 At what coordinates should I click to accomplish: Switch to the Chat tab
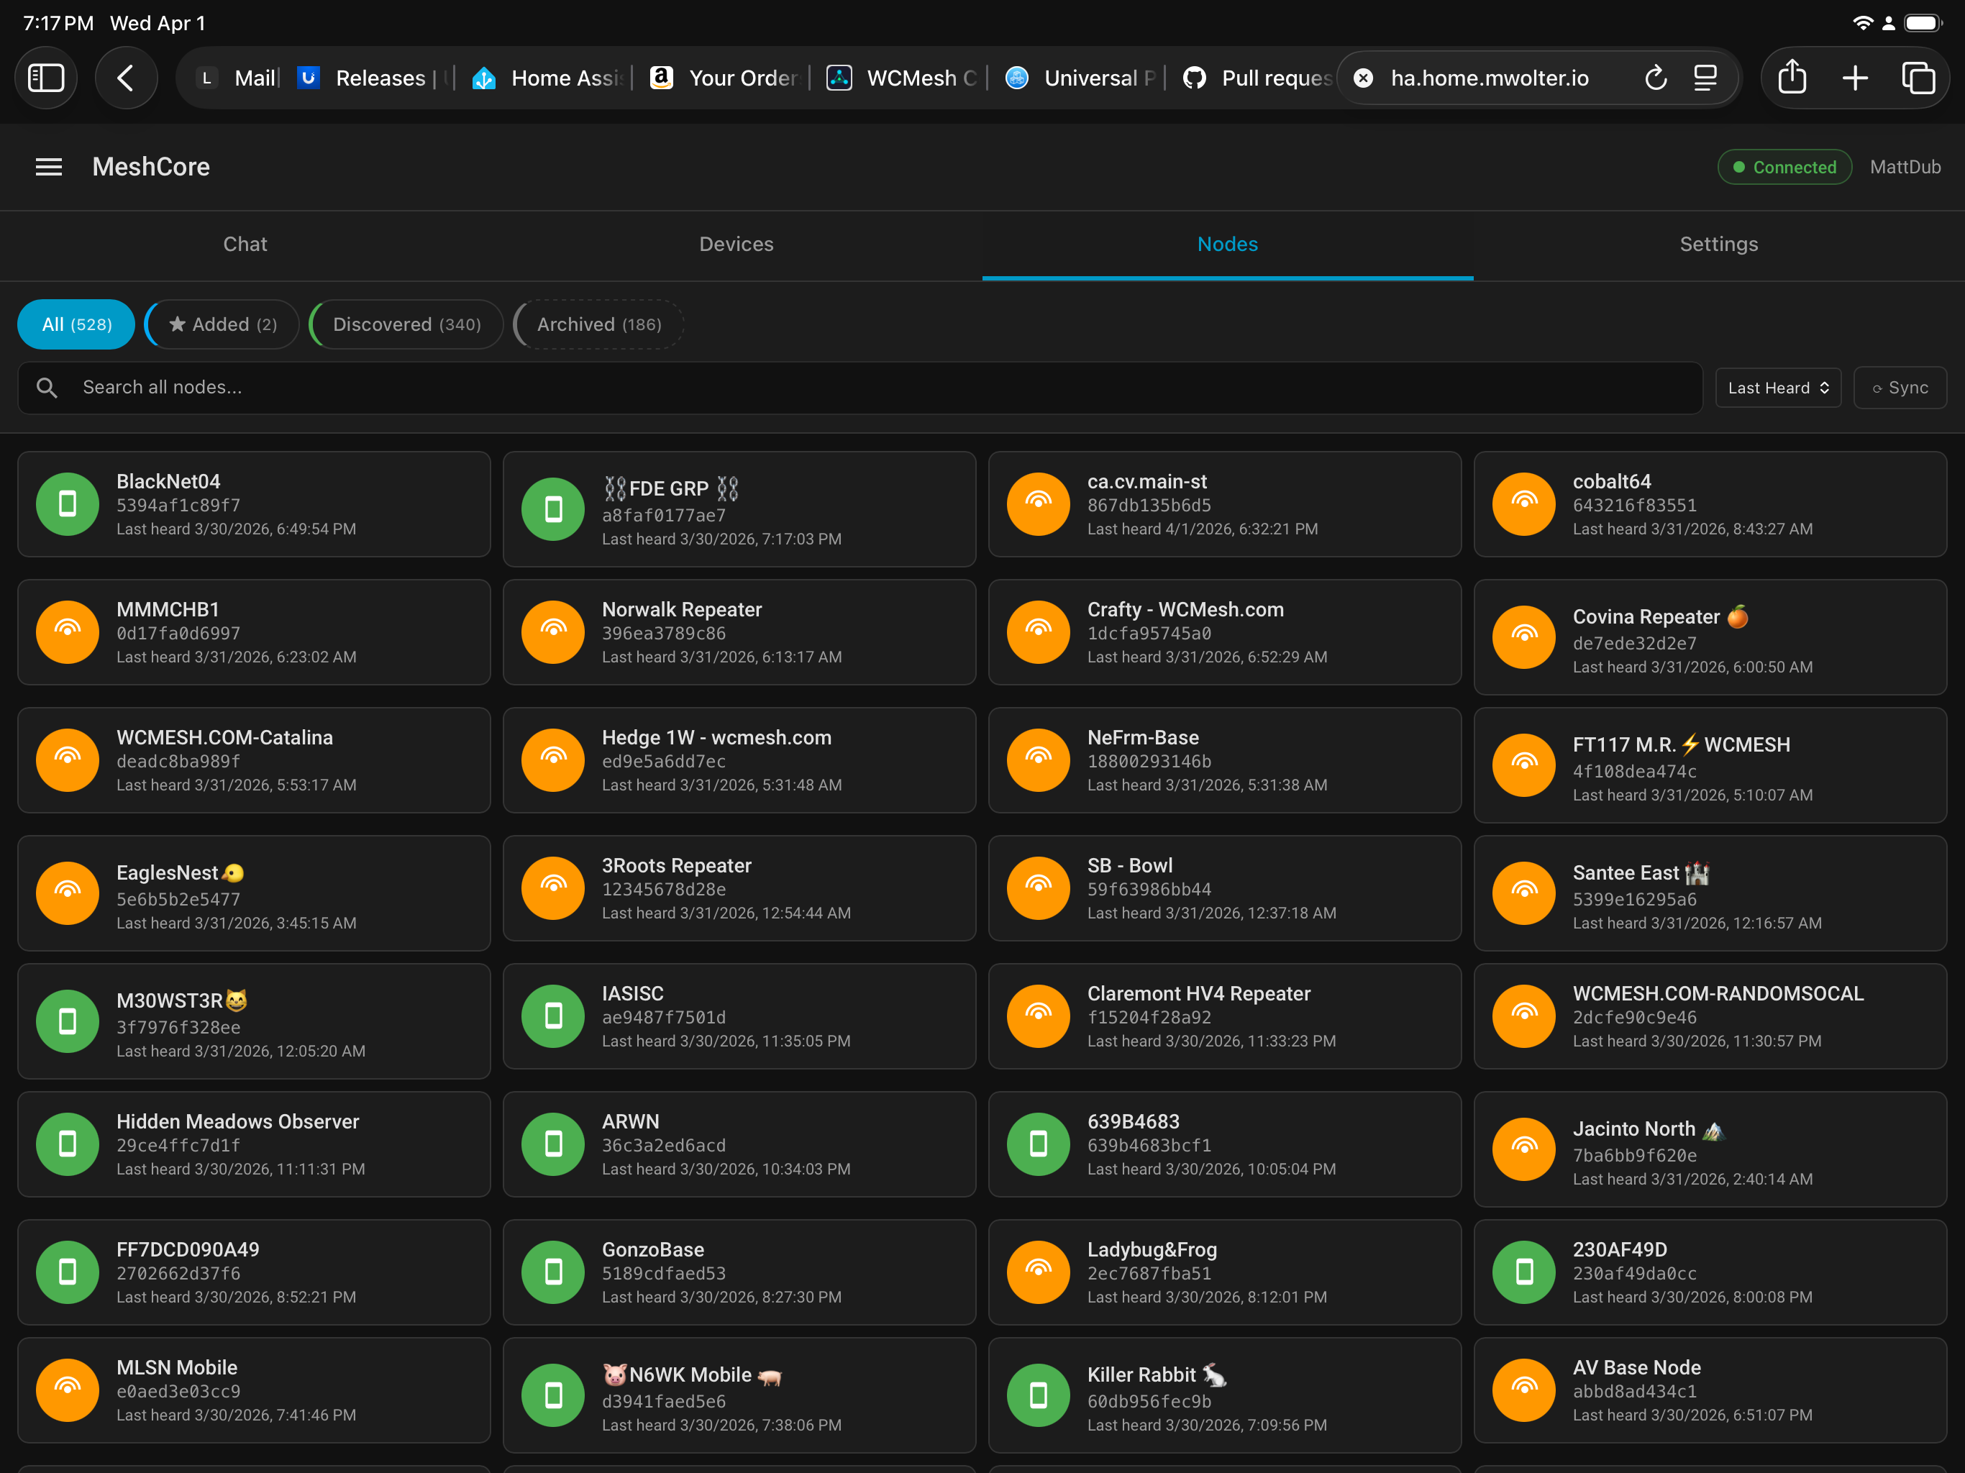[x=245, y=245]
